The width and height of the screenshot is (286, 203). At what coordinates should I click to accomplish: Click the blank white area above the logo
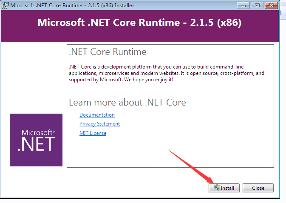(x=34, y=77)
